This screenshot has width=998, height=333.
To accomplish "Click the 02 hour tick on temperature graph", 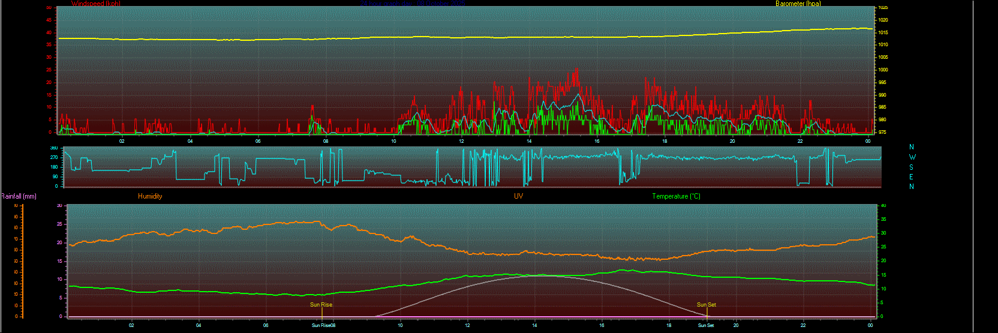I will [131, 325].
